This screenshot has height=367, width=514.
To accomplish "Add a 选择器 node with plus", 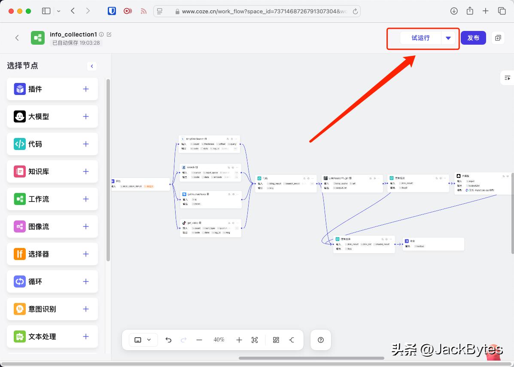I will (86, 254).
